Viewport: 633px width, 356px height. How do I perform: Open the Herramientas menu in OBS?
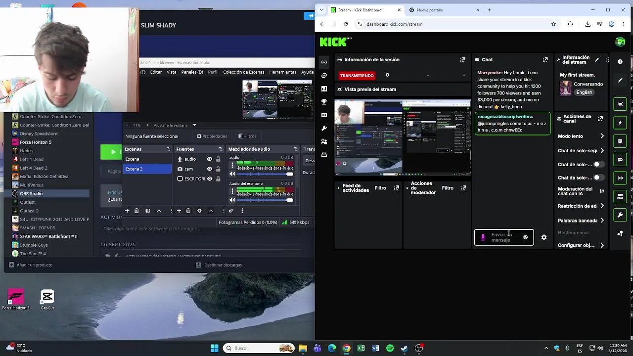283,72
